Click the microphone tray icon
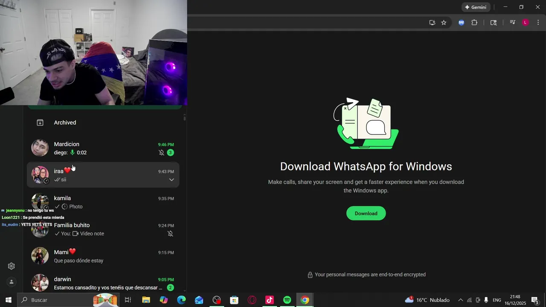This screenshot has width=546, height=307. (x=486, y=300)
